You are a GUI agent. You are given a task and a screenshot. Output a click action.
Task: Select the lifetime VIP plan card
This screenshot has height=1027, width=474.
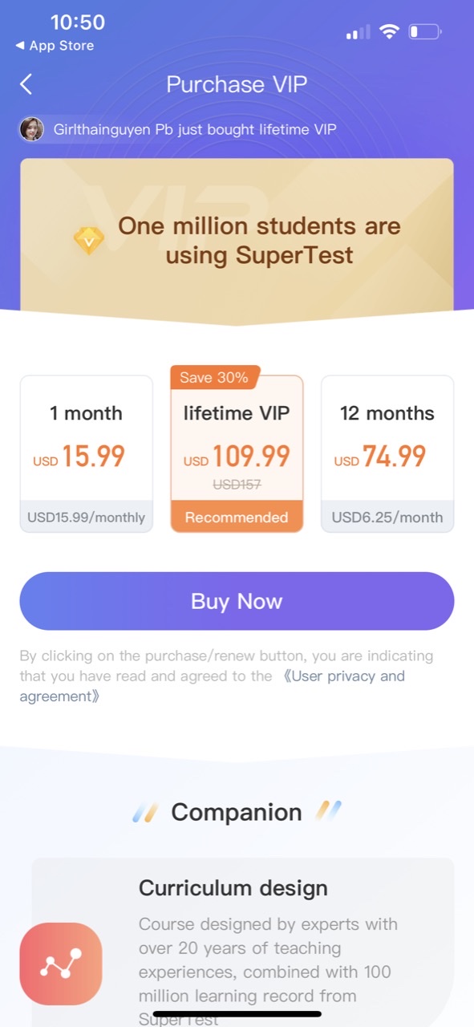(237, 453)
